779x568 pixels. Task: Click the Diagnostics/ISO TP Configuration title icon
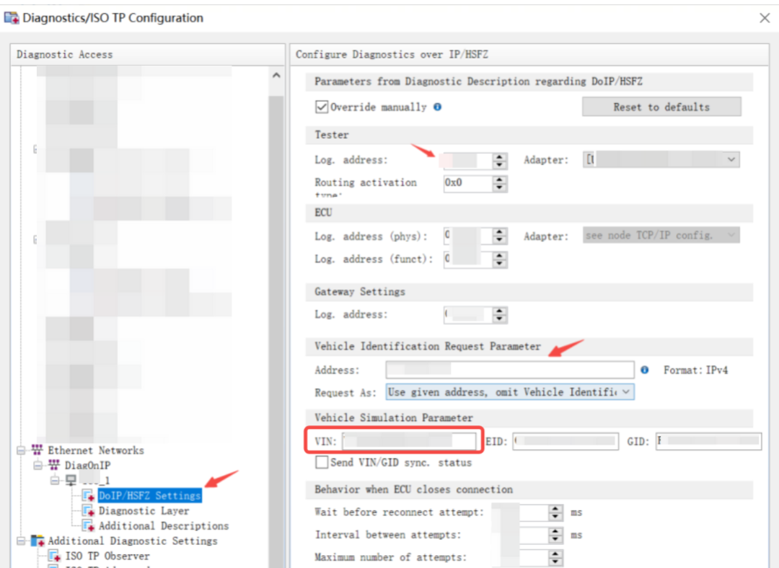(x=12, y=18)
